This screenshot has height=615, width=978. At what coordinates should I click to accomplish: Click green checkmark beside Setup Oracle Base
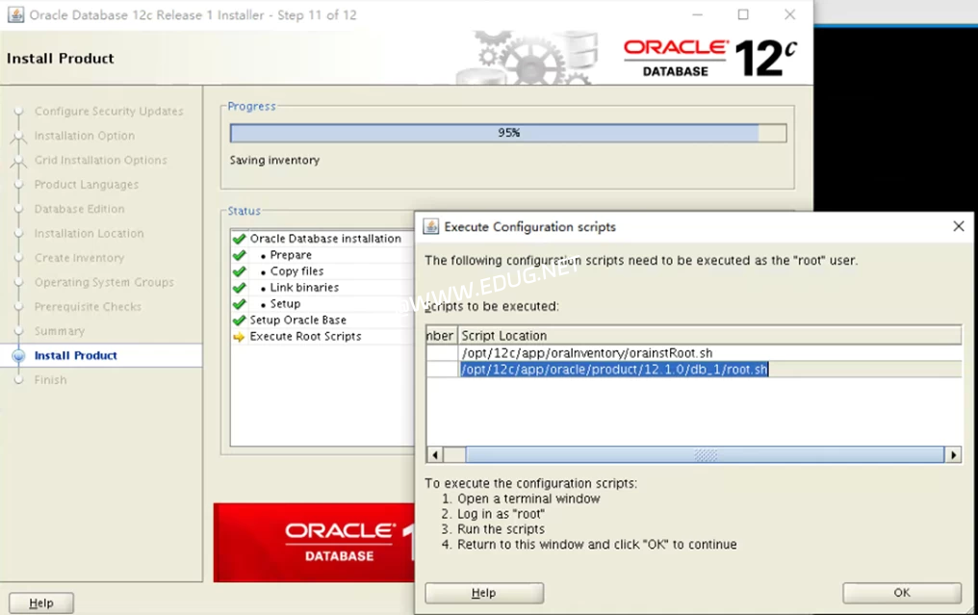pos(239,320)
